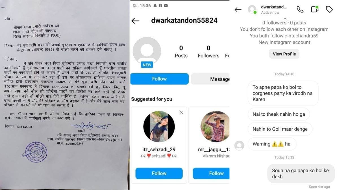Start audio call with phone icon

click(x=300, y=9)
